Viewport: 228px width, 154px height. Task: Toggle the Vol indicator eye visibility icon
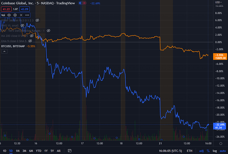coord(9,15)
